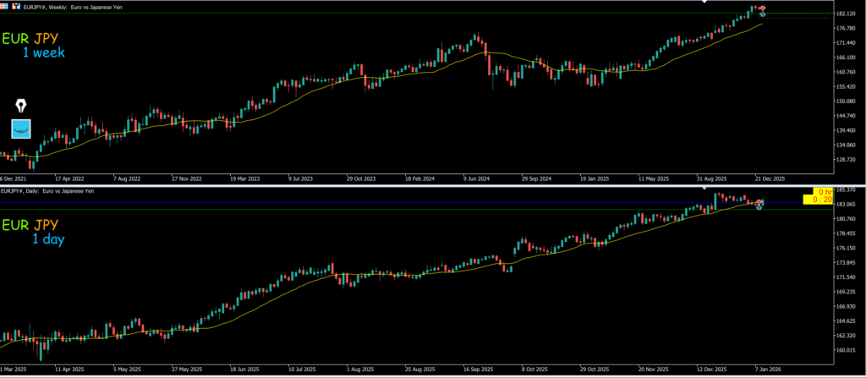This screenshot has width=866, height=378.
Task: Click the '1 week' timeframe label
Action: coord(43,53)
